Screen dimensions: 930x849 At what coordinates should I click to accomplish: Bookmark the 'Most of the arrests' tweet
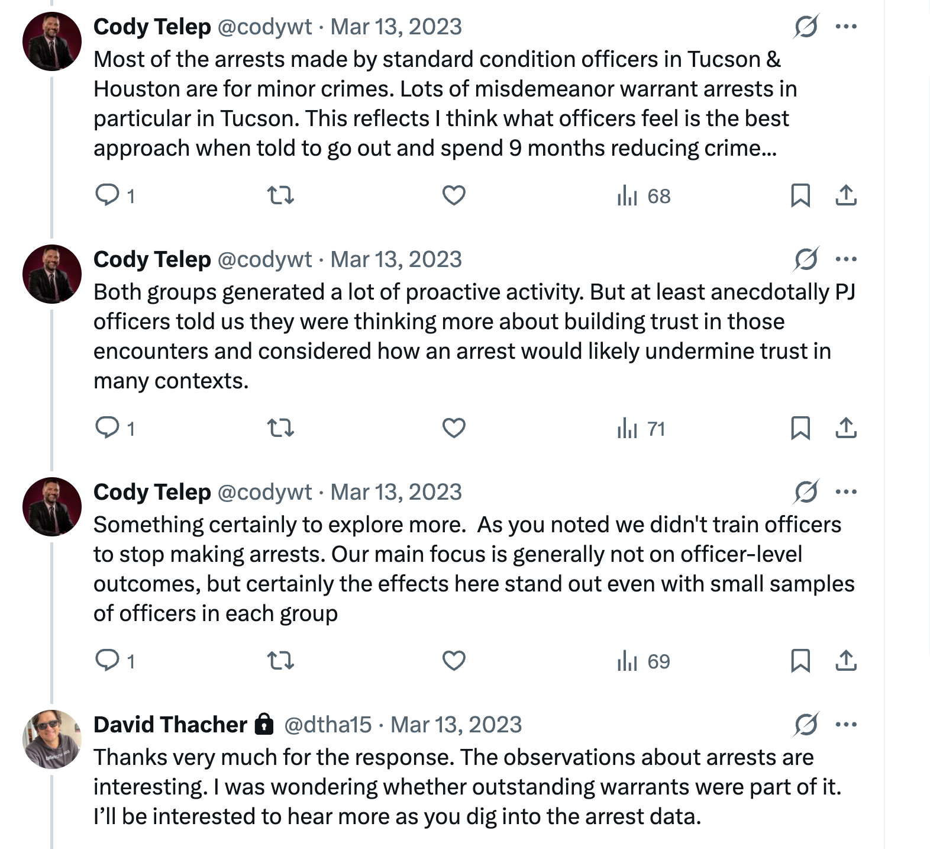pyautogui.click(x=800, y=195)
